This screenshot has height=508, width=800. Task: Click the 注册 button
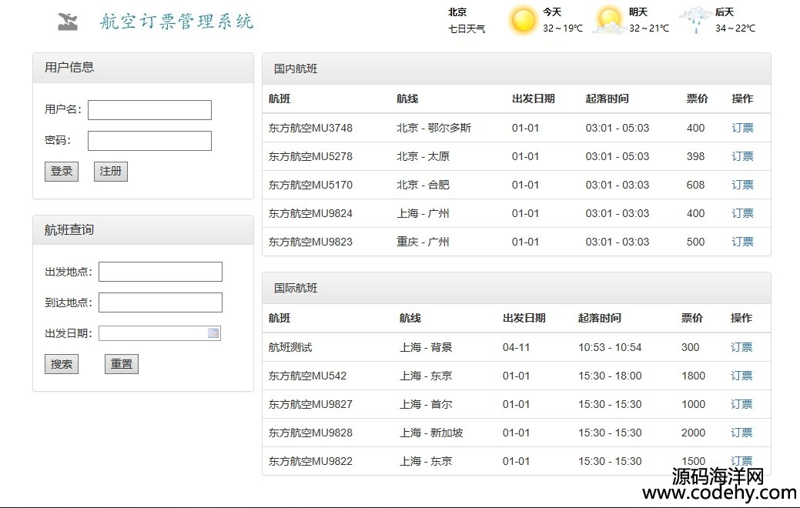111,172
